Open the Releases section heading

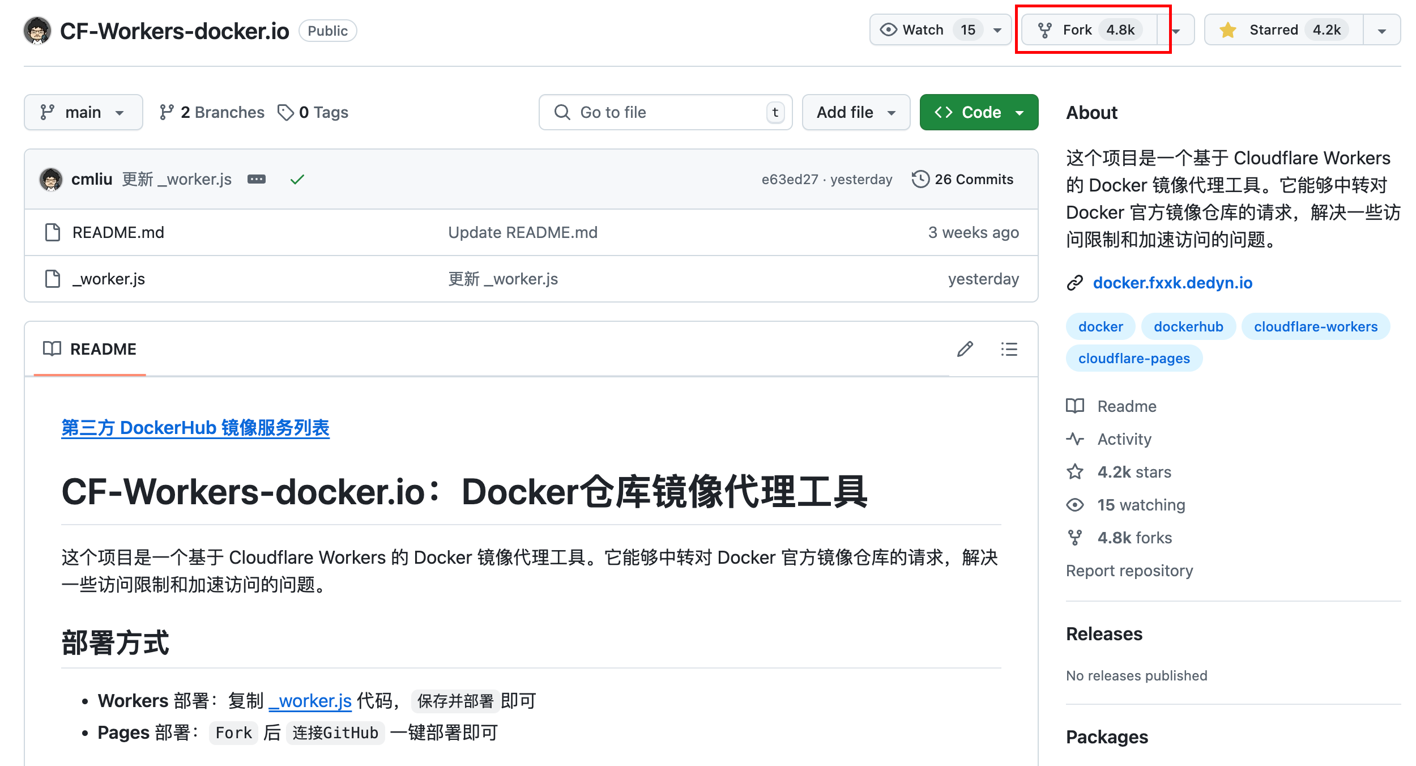[1104, 634]
